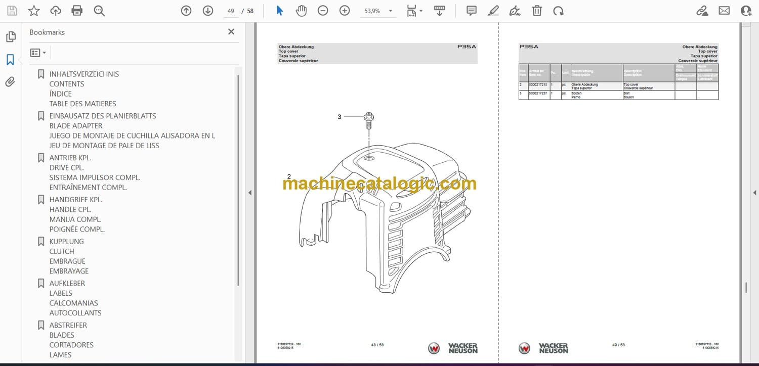
Task: Open the user account icon
Action: (x=746, y=11)
